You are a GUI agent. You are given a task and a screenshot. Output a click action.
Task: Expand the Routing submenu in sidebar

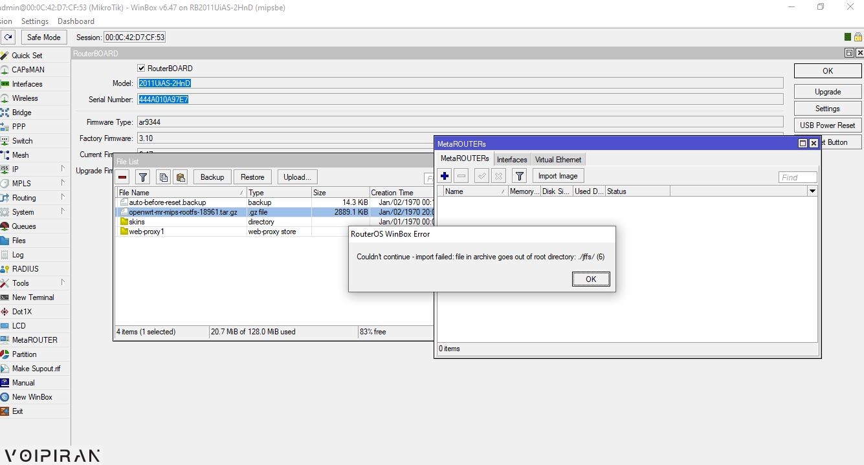pos(63,198)
